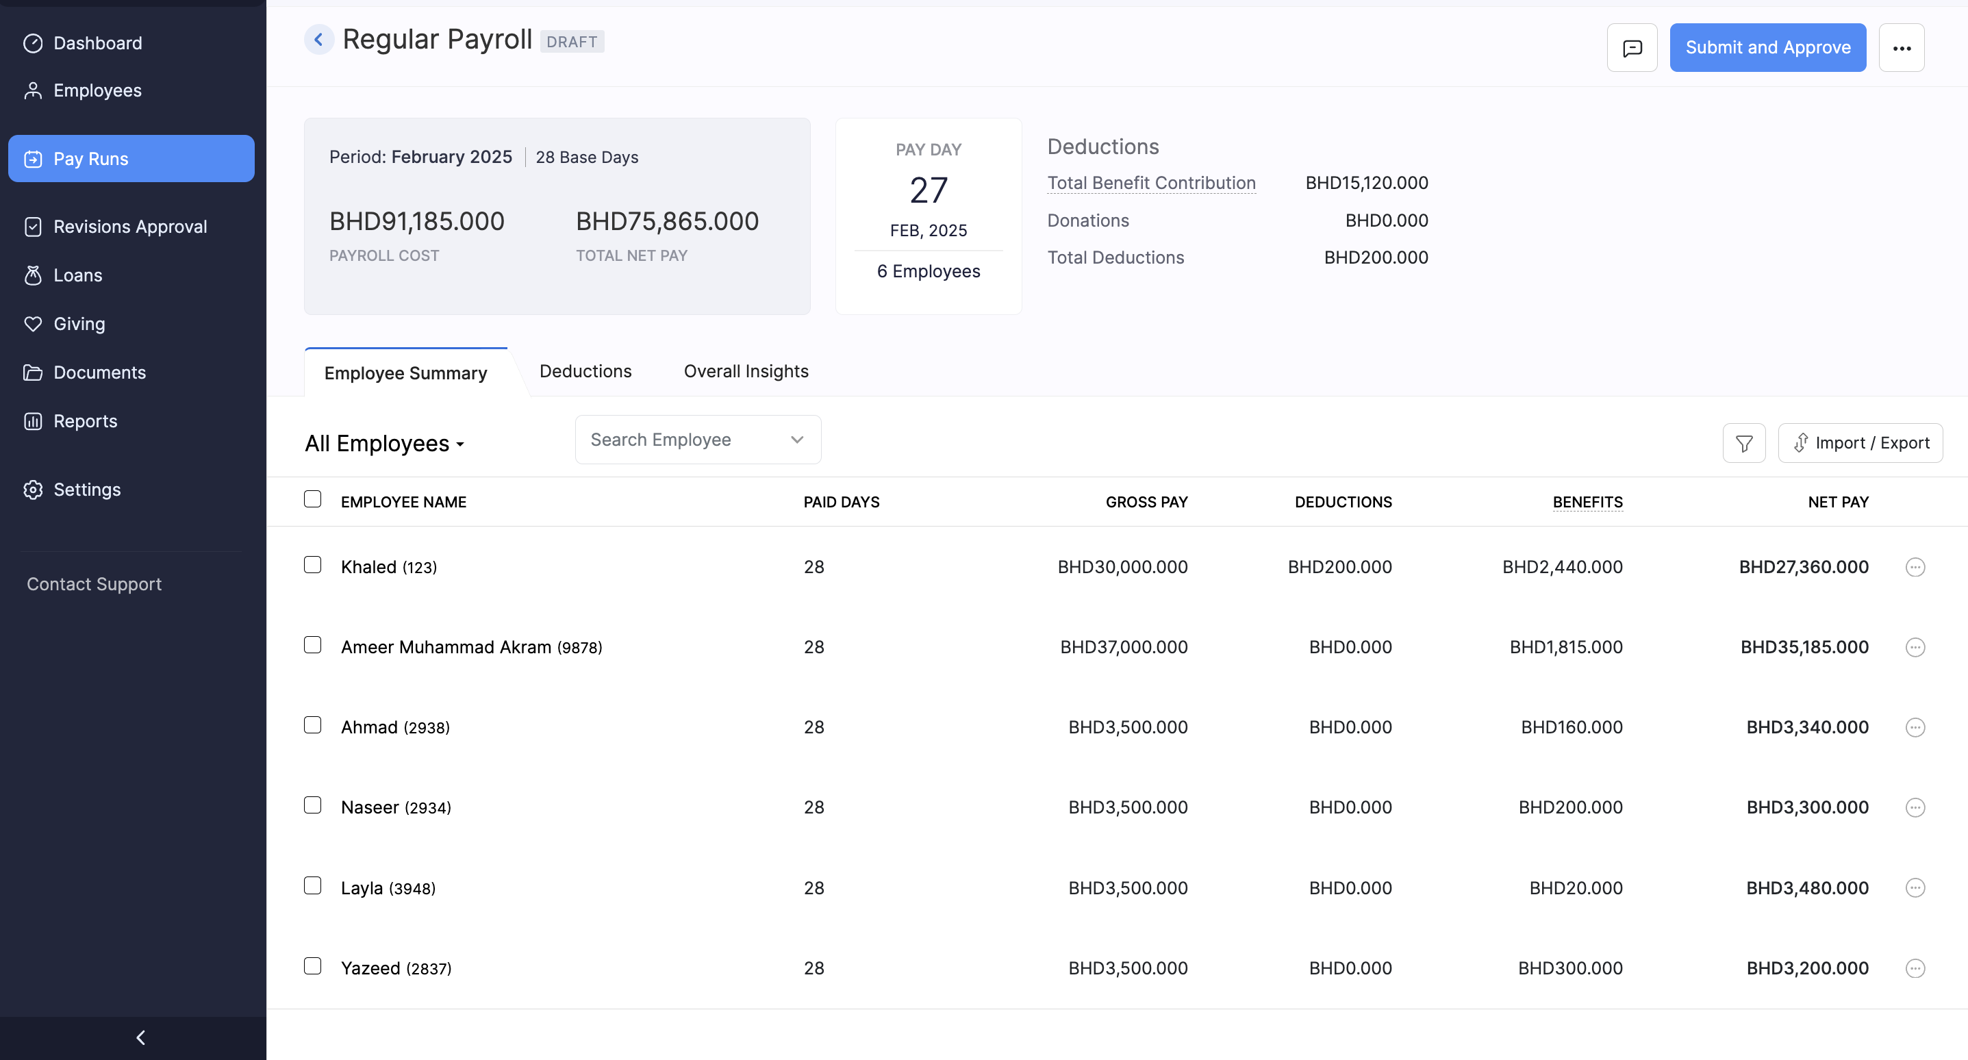Collapse the sidebar with the chevron

(140, 1037)
